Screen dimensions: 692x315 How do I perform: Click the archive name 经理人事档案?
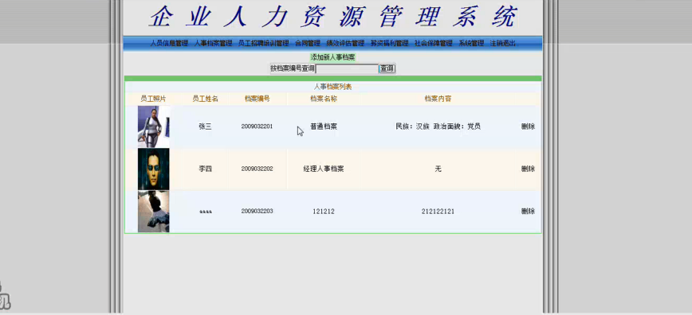324,169
